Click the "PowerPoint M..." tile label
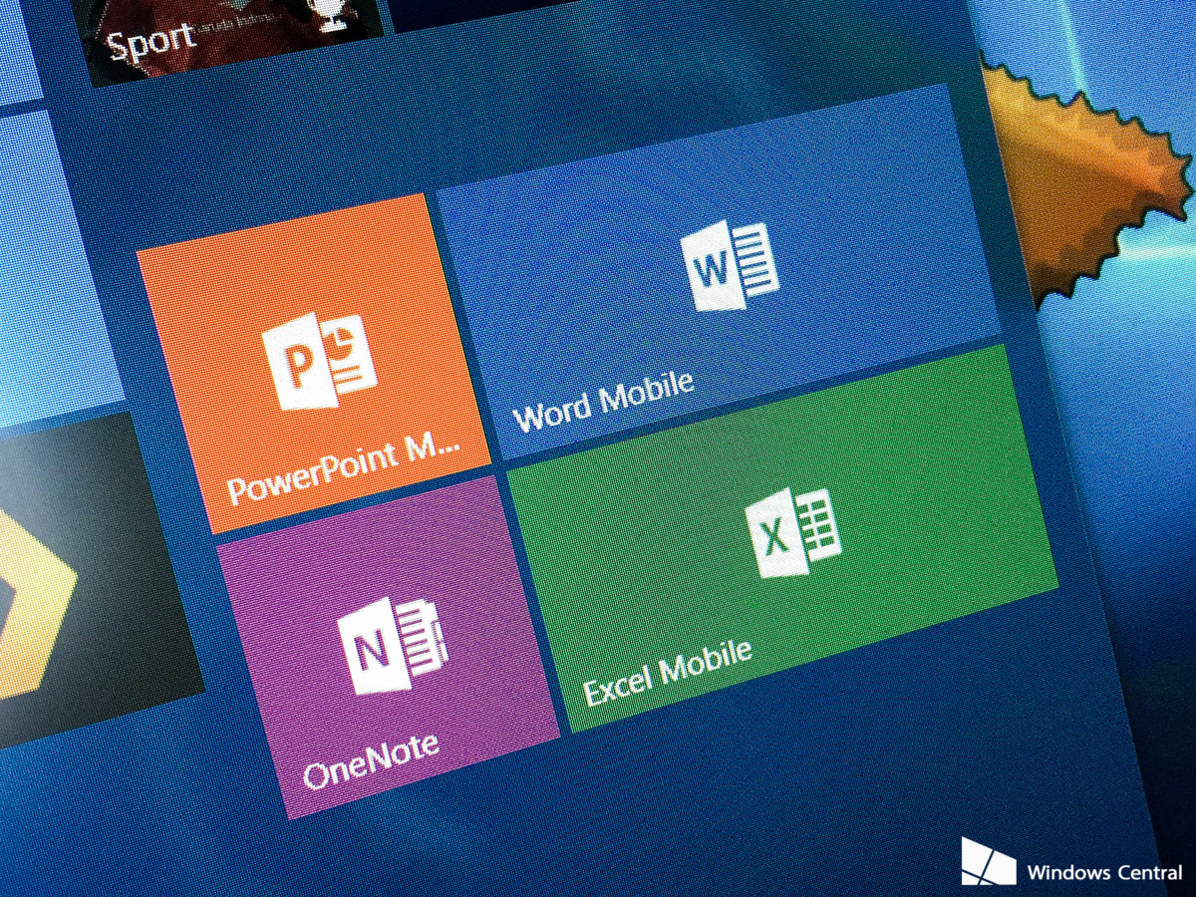Viewport: 1196px width, 897px height. (x=343, y=471)
